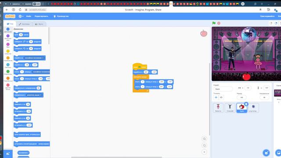Viewport: 281px width, 158px height.
Task: Open the File menu
Action: [x=29, y=16]
